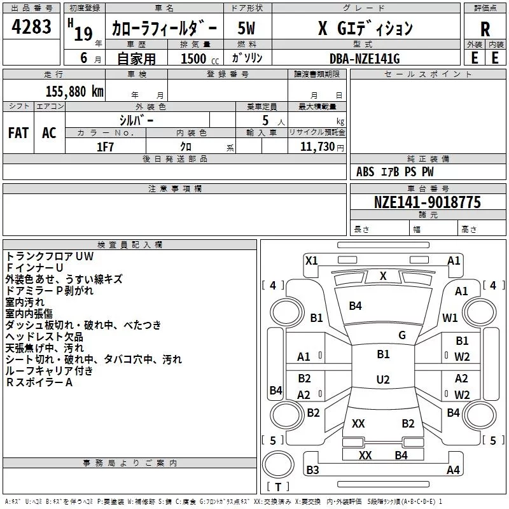
Task: Select the fuel type ガソリン
Action: (247, 58)
